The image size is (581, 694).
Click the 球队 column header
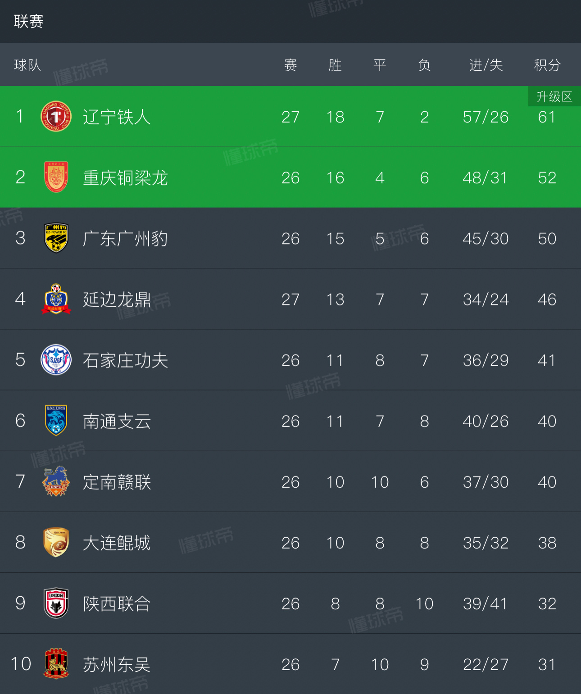click(x=27, y=65)
